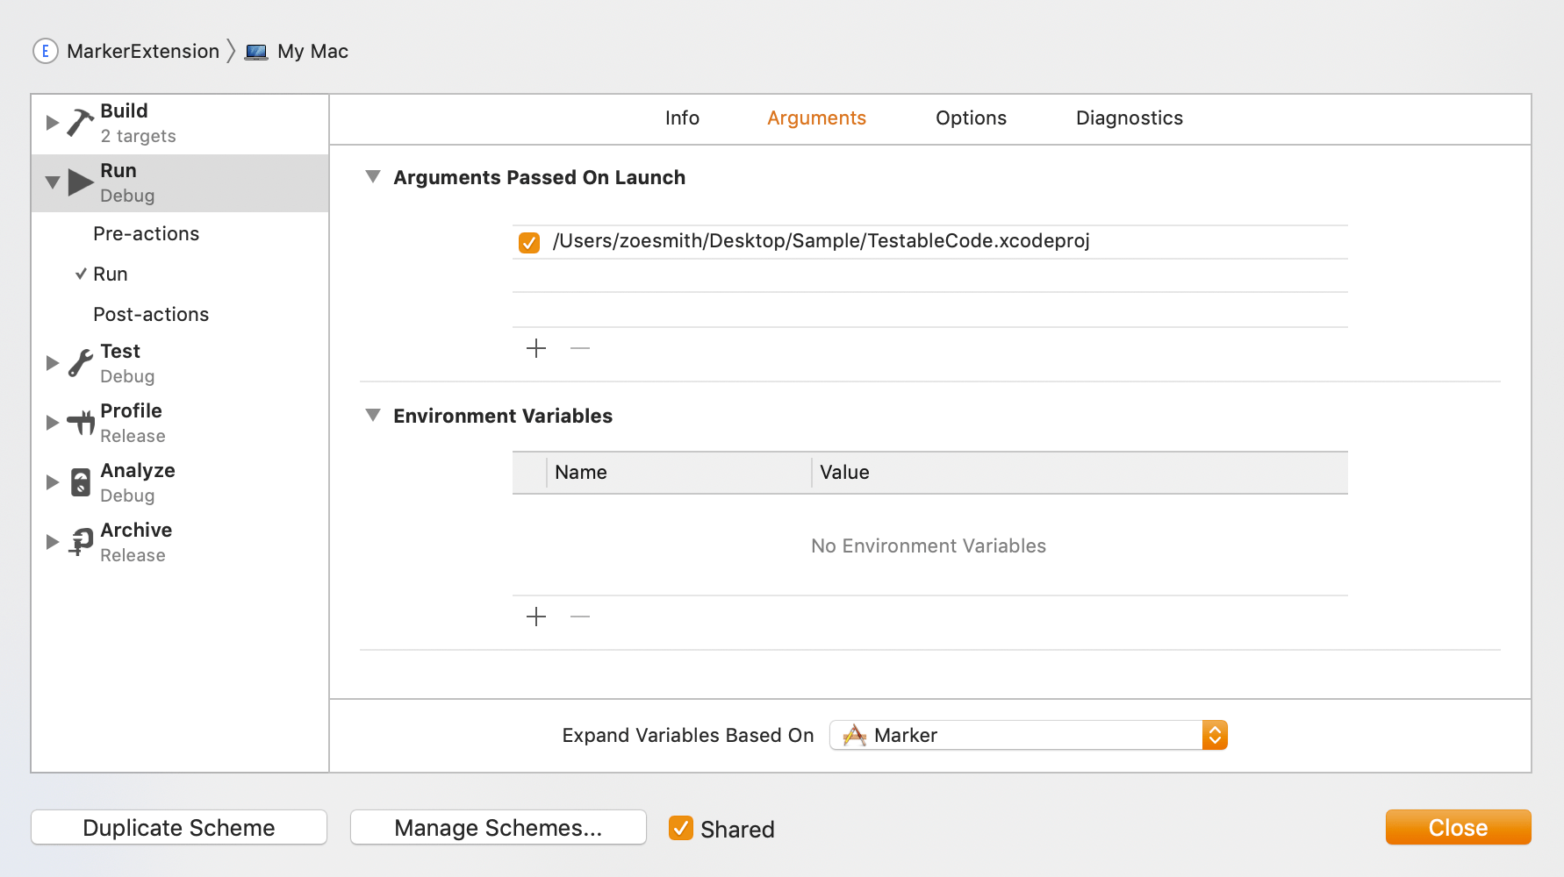Click the Run play icon
The image size is (1564, 877).
tap(81, 182)
